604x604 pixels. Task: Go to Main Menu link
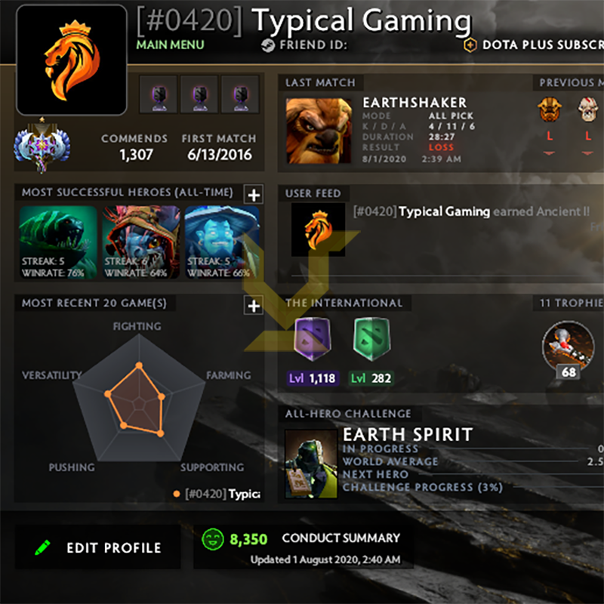point(171,45)
